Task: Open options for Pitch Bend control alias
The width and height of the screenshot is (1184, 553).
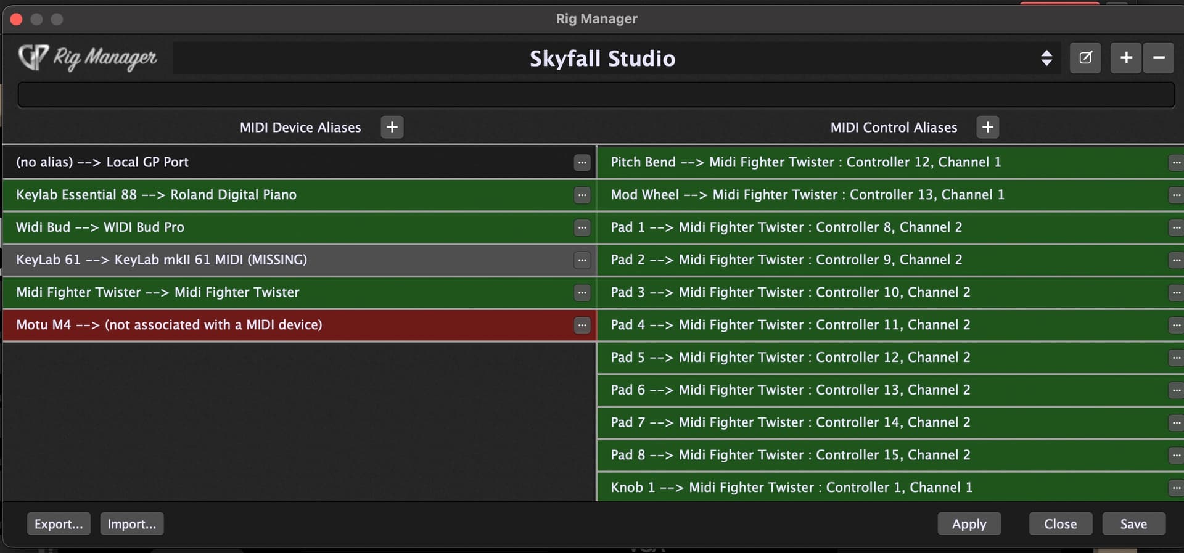Action: tap(1176, 162)
